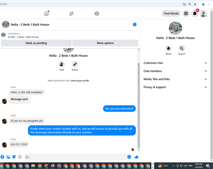This screenshot has height=169, width=213.
Task: Open the taskbar clock showing 9:49 PM
Action: [199, 166]
